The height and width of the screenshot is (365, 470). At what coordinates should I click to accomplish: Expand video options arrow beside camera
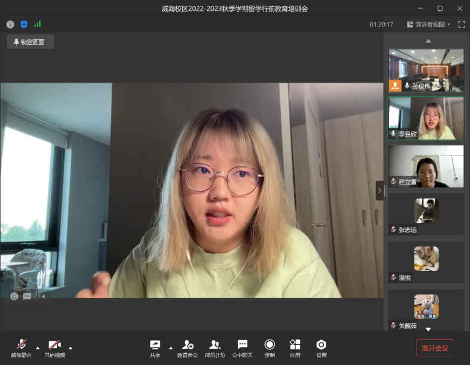[x=71, y=347]
